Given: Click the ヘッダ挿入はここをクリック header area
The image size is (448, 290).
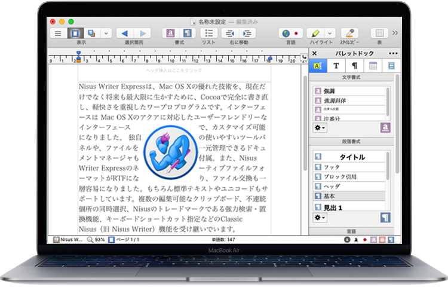Looking at the screenshot, I should point(174,71).
